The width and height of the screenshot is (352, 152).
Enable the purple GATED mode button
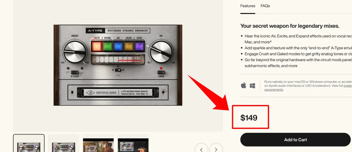click(139, 47)
